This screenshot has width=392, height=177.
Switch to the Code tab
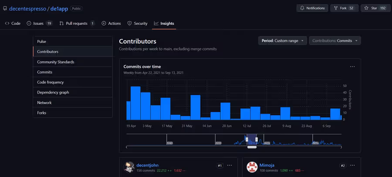[x=13, y=23]
